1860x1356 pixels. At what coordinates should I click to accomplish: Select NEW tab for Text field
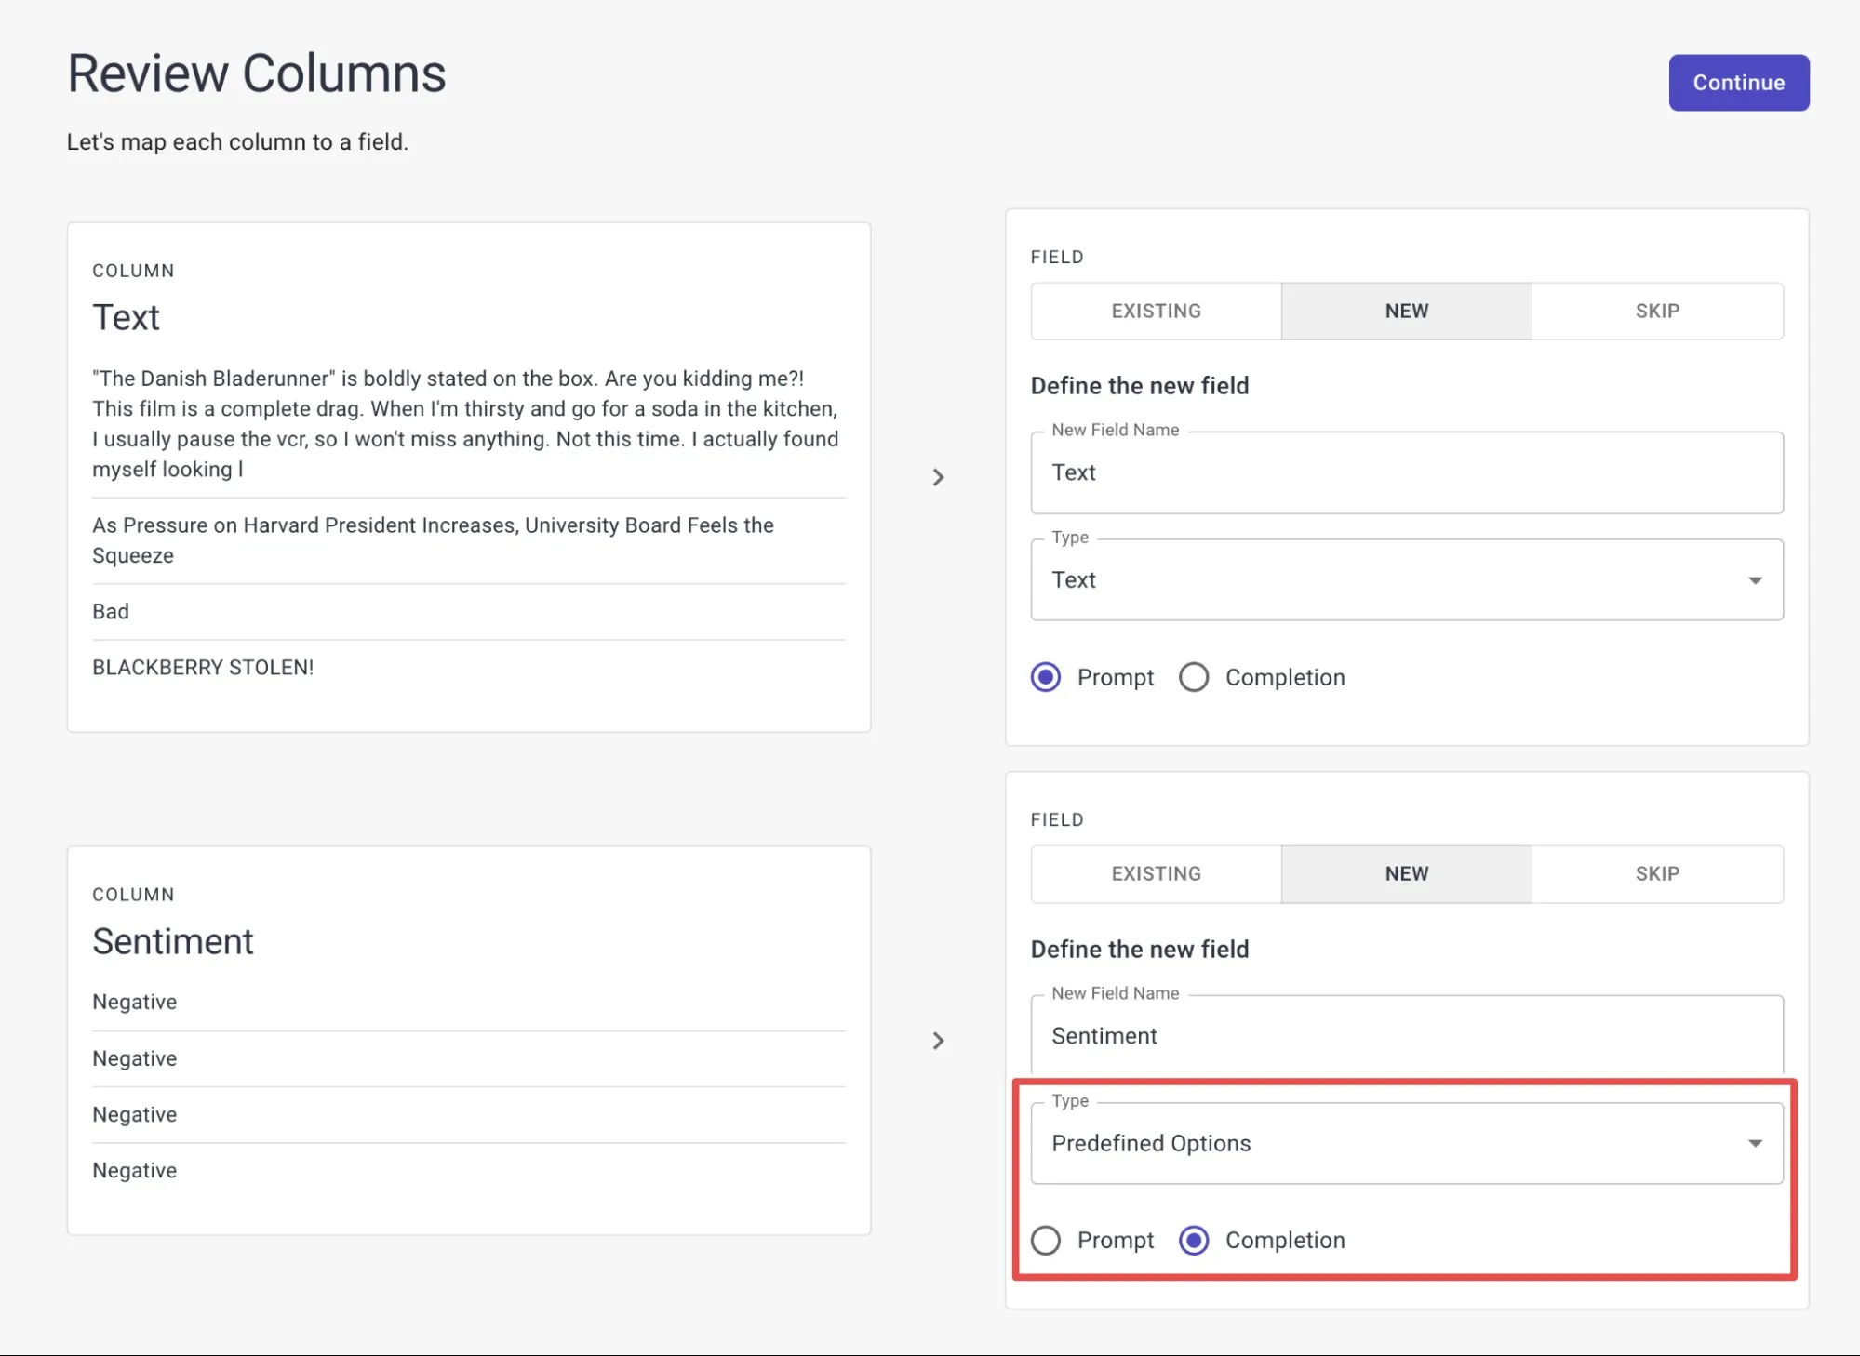(1406, 312)
